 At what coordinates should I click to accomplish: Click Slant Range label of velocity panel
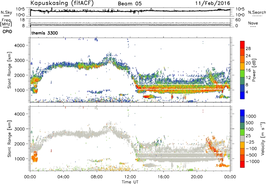pyautogui.click(x=9, y=138)
